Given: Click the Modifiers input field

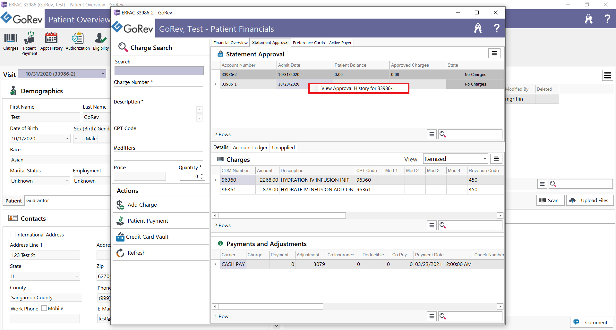Looking at the screenshot, I should (158, 156).
